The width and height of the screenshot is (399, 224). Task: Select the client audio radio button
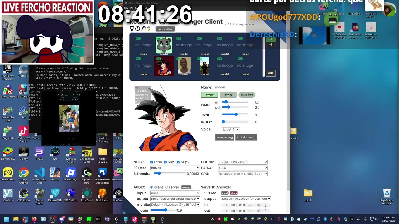click(152, 187)
